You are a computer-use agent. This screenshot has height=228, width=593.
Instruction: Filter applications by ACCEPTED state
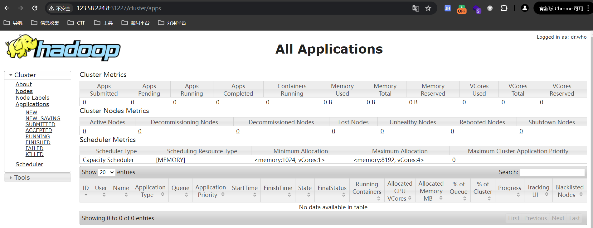[39, 130]
